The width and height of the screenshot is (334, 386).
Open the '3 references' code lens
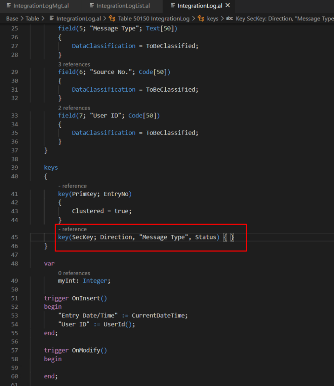pyautogui.click(x=74, y=65)
